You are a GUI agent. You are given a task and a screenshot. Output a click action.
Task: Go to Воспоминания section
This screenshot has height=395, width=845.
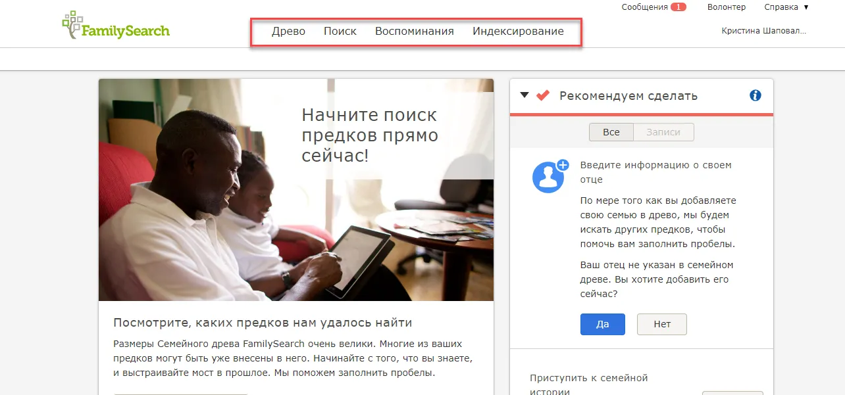pyautogui.click(x=415, y=31)
